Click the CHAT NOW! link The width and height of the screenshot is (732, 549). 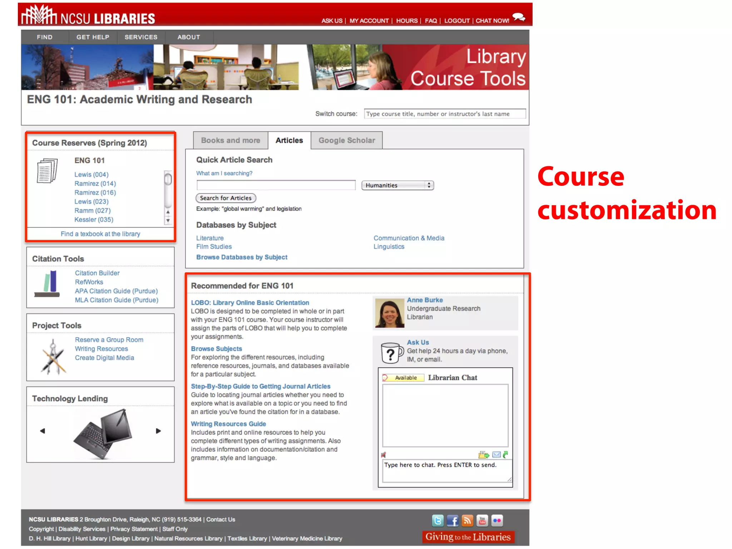(492, 21)
